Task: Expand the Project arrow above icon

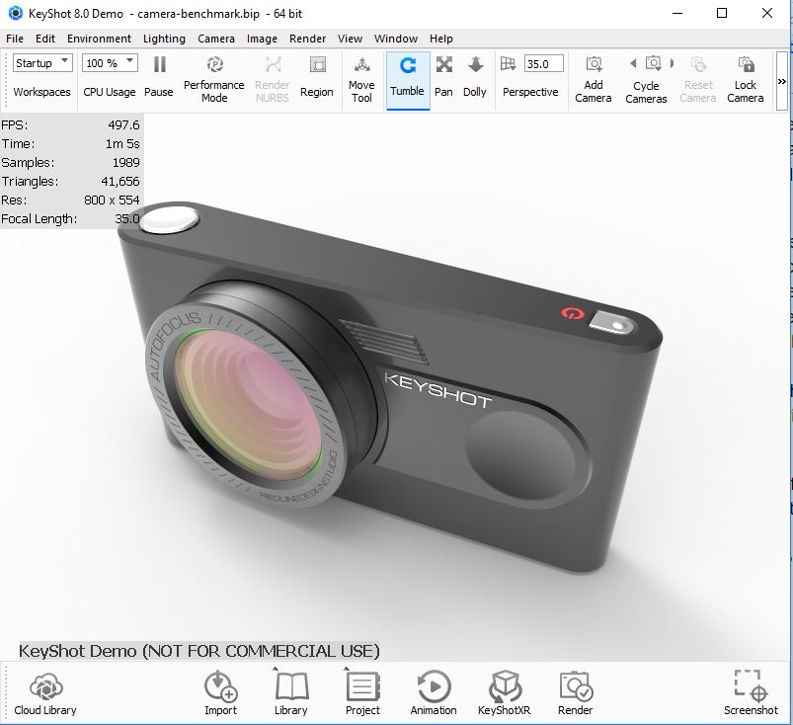Action: [347, 669]
